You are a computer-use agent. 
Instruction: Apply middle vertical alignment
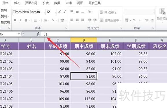click(x=77, y=12)
